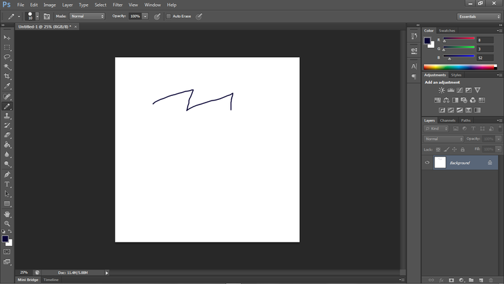Open the Paragraph panel icon

tap(414, 77)
